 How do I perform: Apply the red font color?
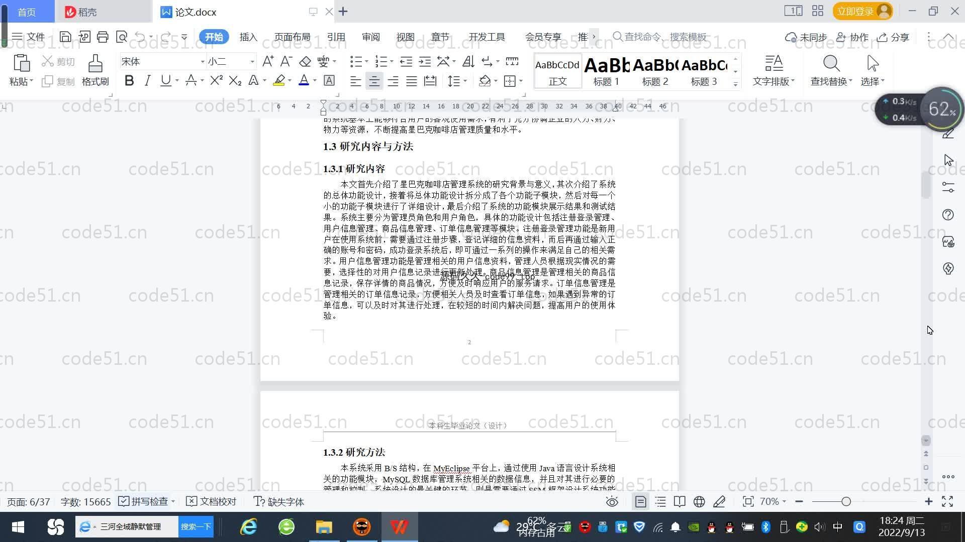(x=304, y=80)
